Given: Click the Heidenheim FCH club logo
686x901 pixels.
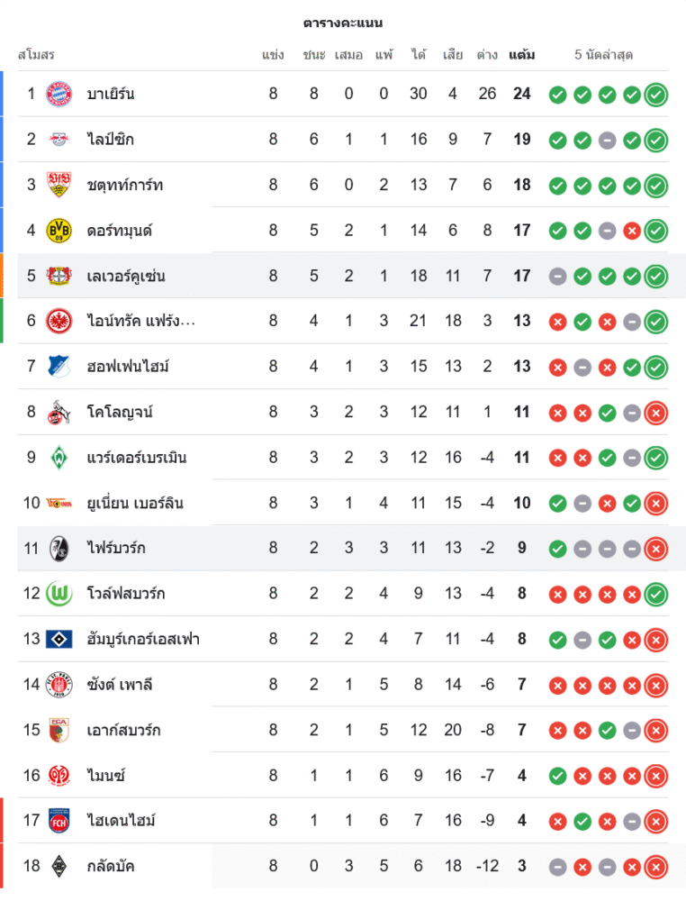Looking at the screenshot, I should tap(59, 820).
